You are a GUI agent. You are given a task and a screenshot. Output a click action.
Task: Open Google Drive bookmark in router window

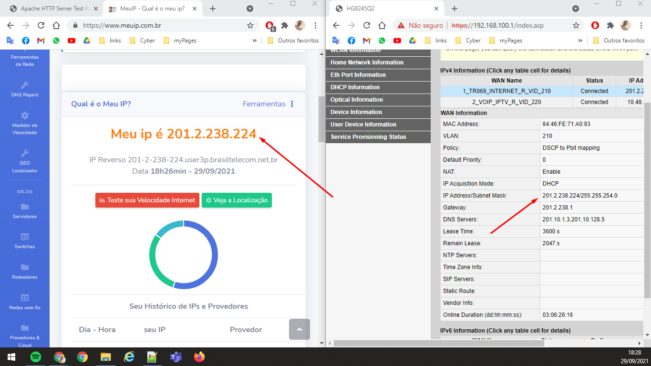pos(413,41)
